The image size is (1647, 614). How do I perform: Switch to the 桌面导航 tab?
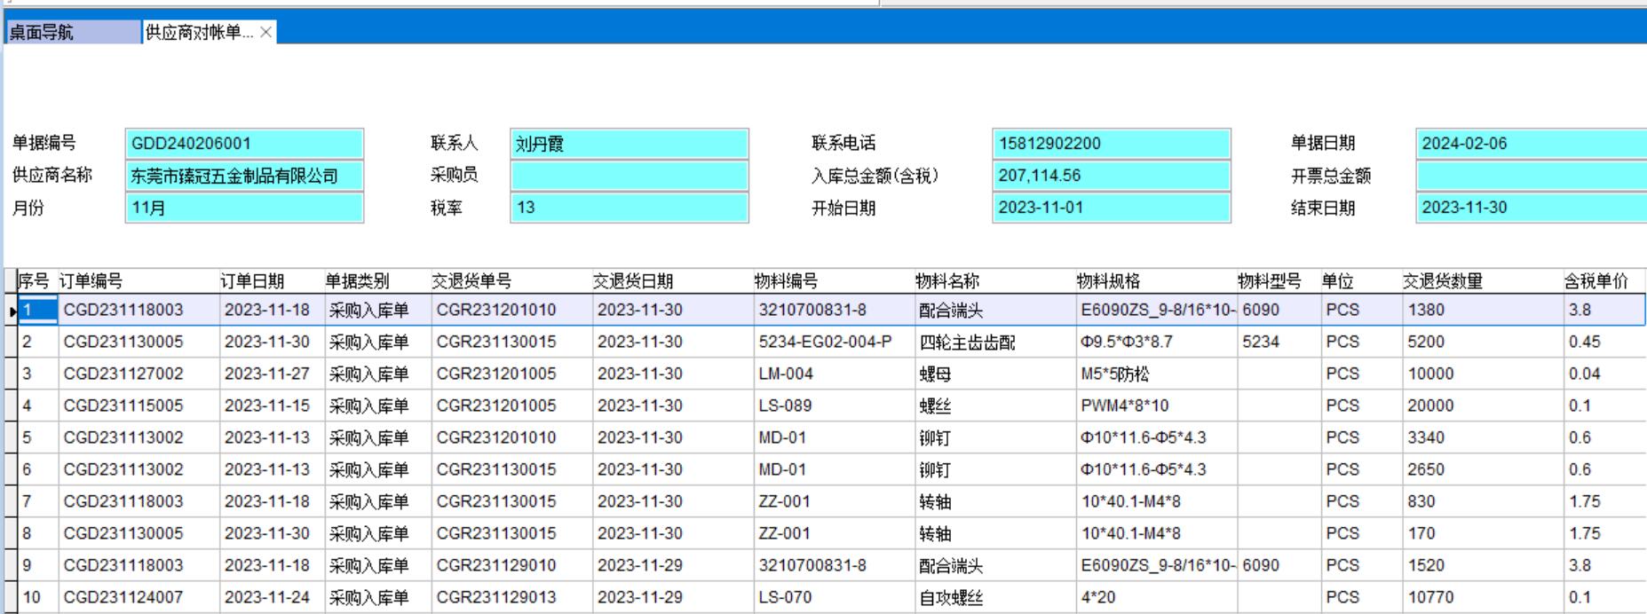click(x=73, y=33)
